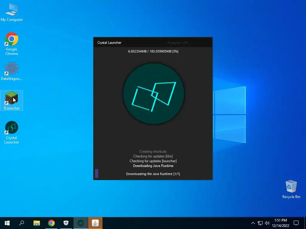Open the notification center icon
The image size is (306, 229).
296,223
